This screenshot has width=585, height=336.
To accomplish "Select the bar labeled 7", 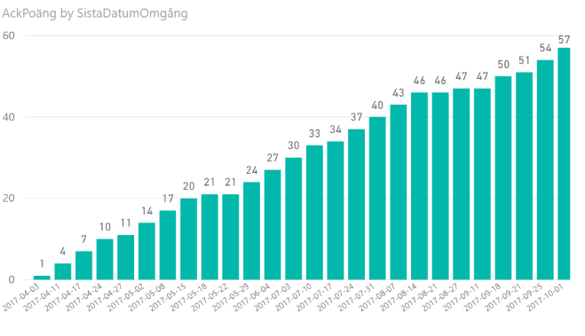I will click(84, 265).
